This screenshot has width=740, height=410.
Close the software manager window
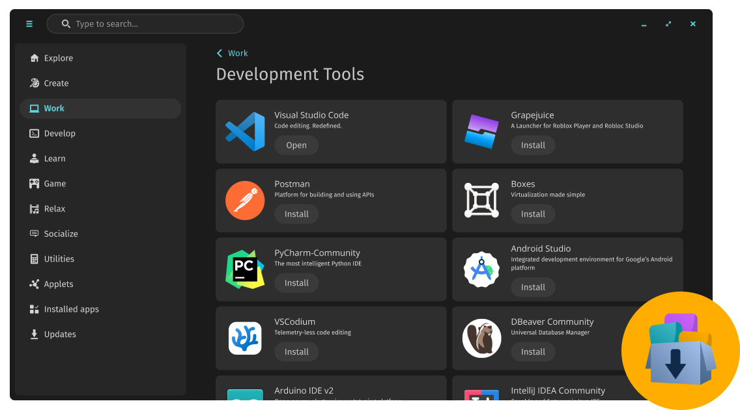tap(693, 24)
